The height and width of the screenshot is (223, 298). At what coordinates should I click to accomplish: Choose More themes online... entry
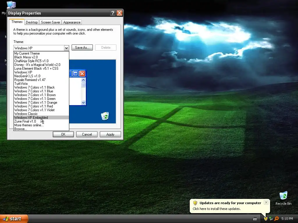click(41, 125)
